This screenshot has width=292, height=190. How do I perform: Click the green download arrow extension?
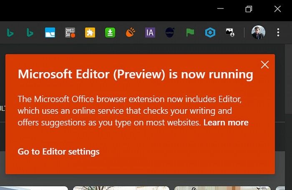click(110, 32)
